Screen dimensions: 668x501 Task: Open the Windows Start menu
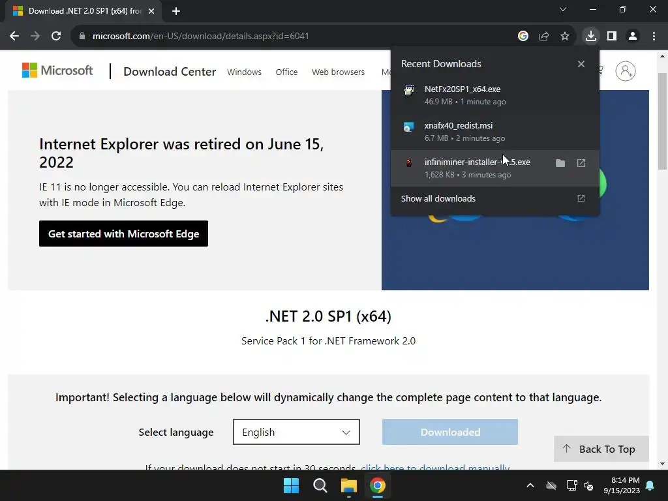(x=291, y=485)
